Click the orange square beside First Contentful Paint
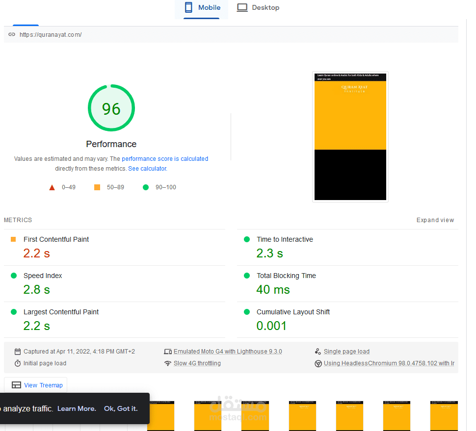 coord(13,239)
